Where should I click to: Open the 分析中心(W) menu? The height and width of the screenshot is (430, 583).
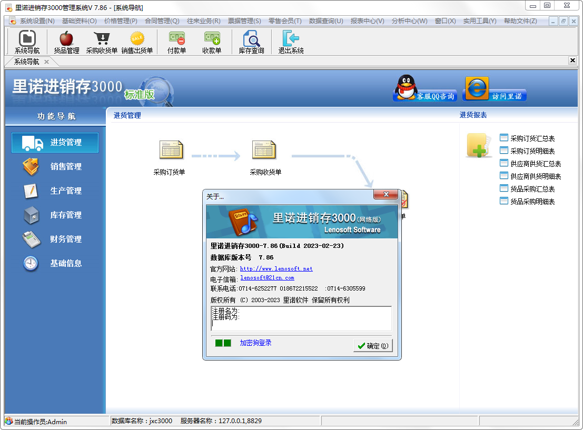[409, 21]
